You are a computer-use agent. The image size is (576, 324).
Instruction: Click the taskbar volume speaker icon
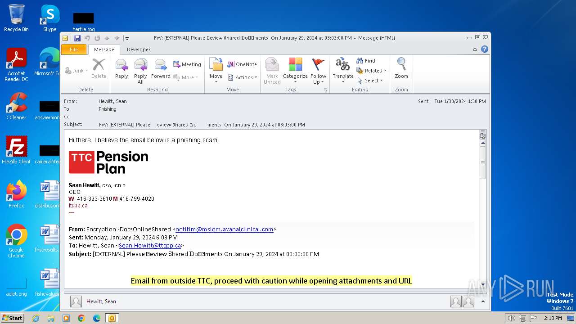[511, 318]
